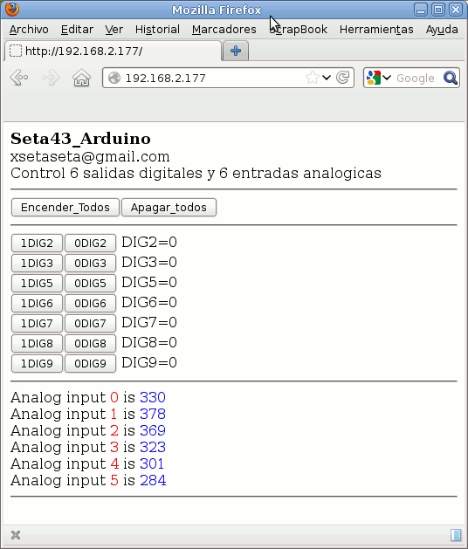Expand the URL history dropdown arrow
Screen dimensions: 468x549
pyautogui.click(x=327, y=78)
